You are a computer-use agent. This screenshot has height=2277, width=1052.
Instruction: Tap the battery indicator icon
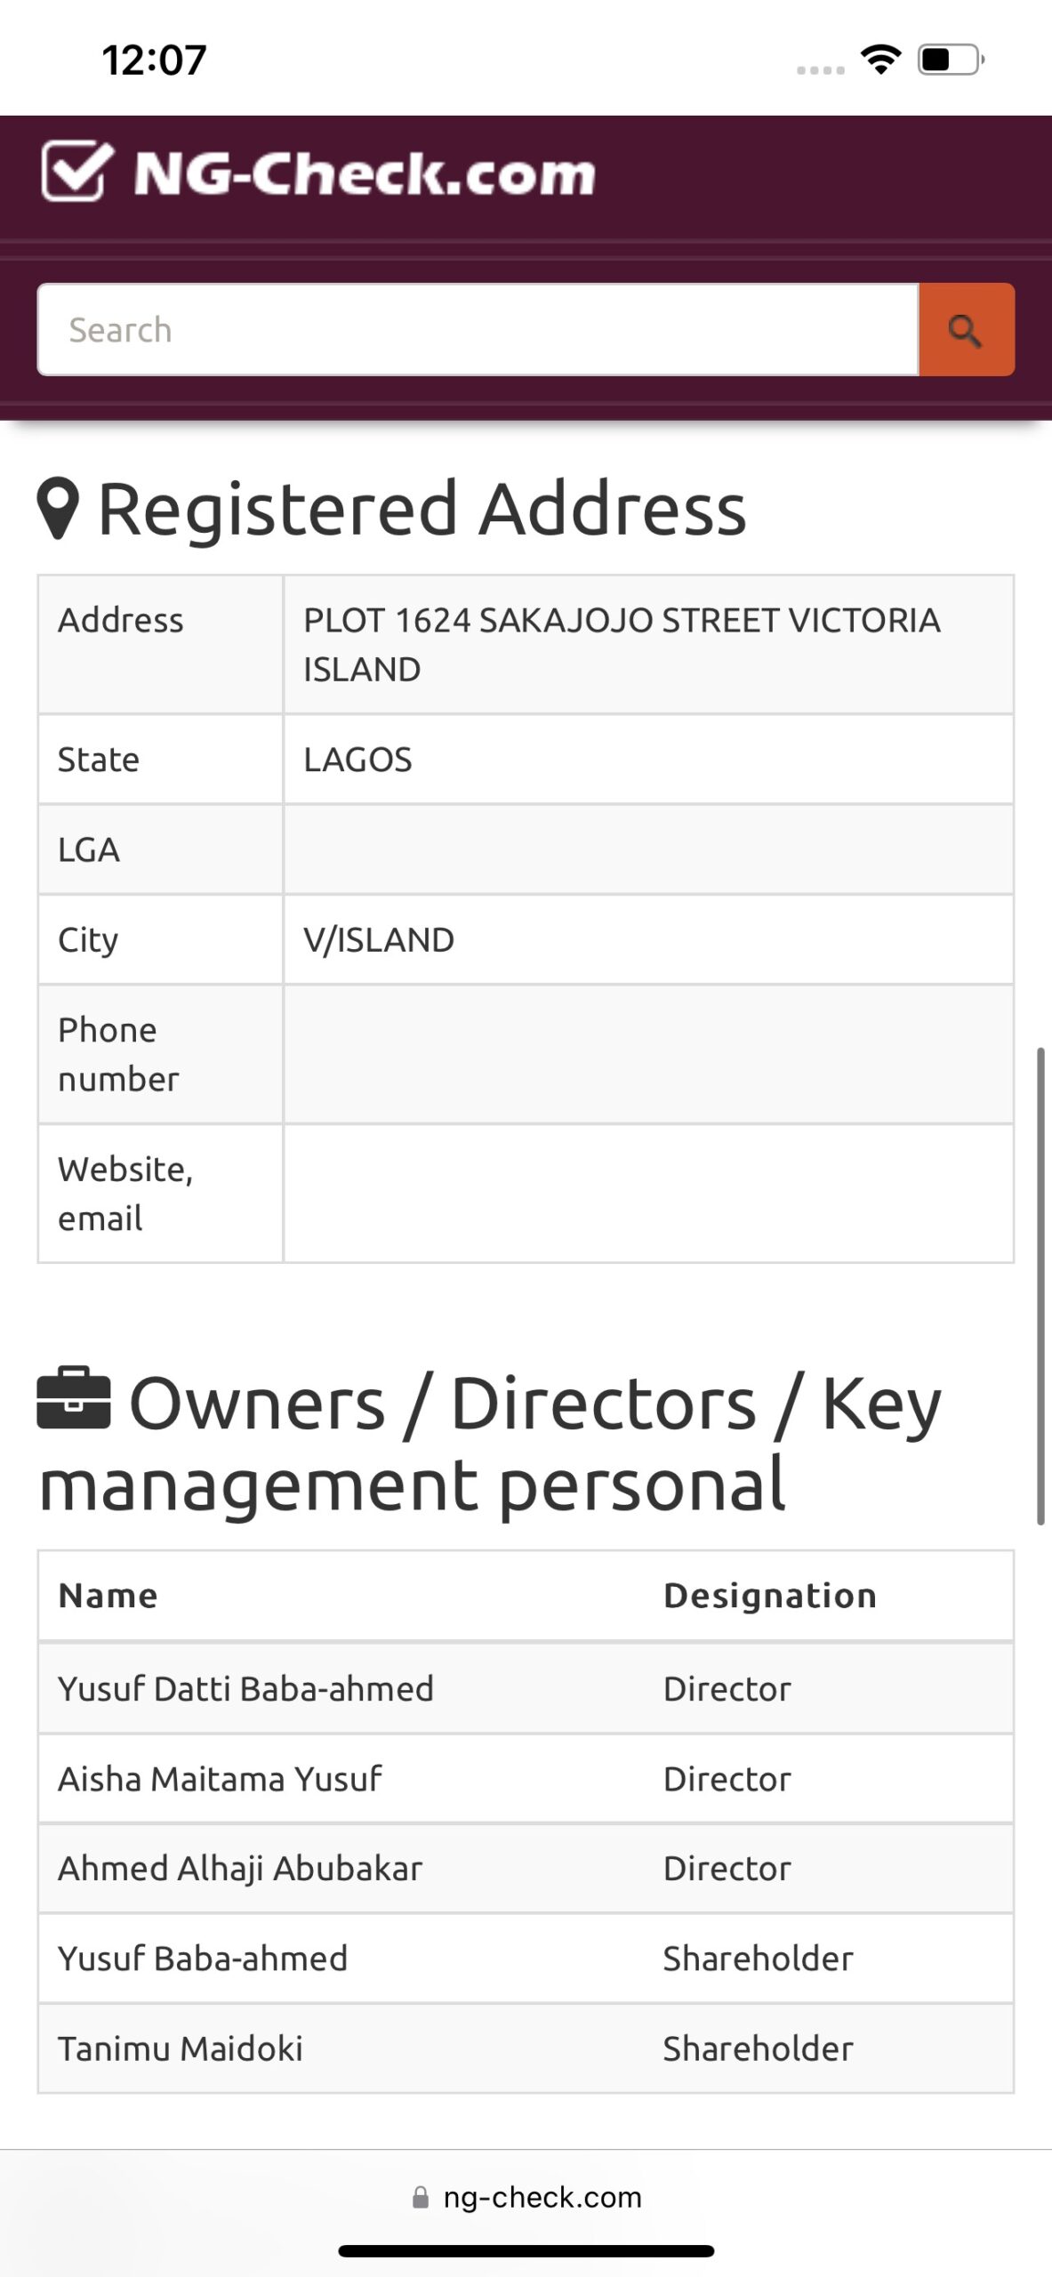click(x=951, y=60)
